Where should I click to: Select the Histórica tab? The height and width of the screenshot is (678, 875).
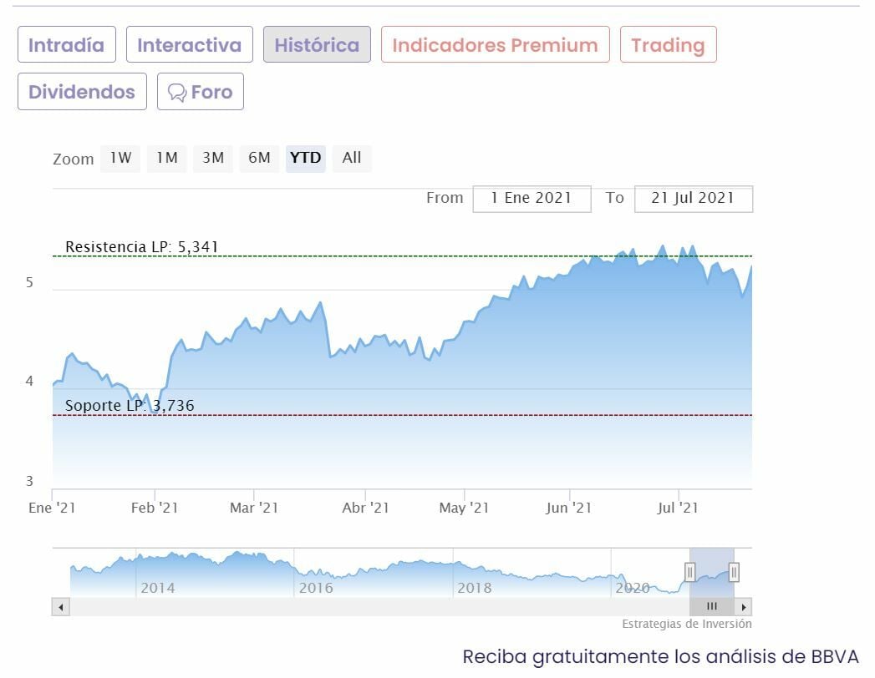point(317,45)
